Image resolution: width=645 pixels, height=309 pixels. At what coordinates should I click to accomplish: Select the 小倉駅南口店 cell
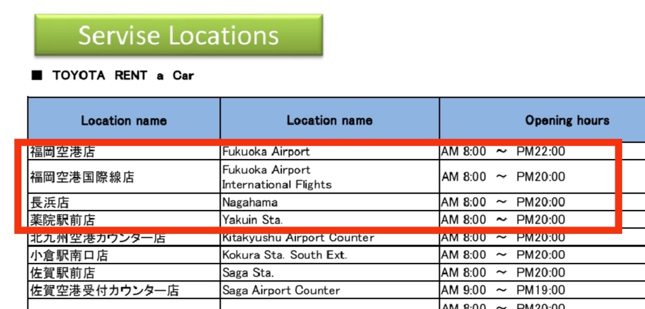[x=68, y=255]
